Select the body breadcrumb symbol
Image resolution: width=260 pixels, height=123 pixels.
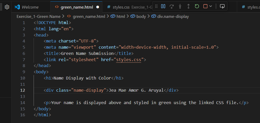pos(141,16)
